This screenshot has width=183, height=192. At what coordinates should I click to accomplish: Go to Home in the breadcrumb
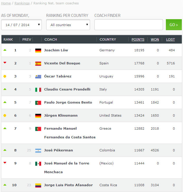click(x=6, y=3)
